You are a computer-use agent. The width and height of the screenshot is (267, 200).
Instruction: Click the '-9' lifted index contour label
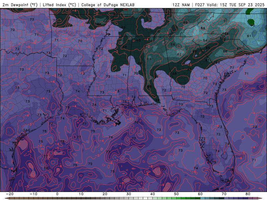click(162, 185)
